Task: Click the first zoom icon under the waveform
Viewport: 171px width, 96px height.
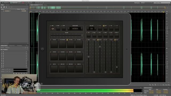Action: [x=150, y=85]
